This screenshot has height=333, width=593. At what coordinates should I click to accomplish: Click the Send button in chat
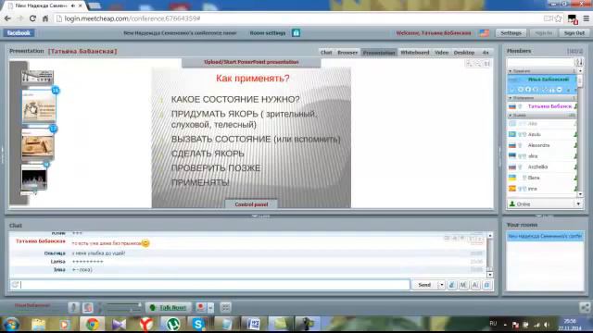tap(424, 285)
